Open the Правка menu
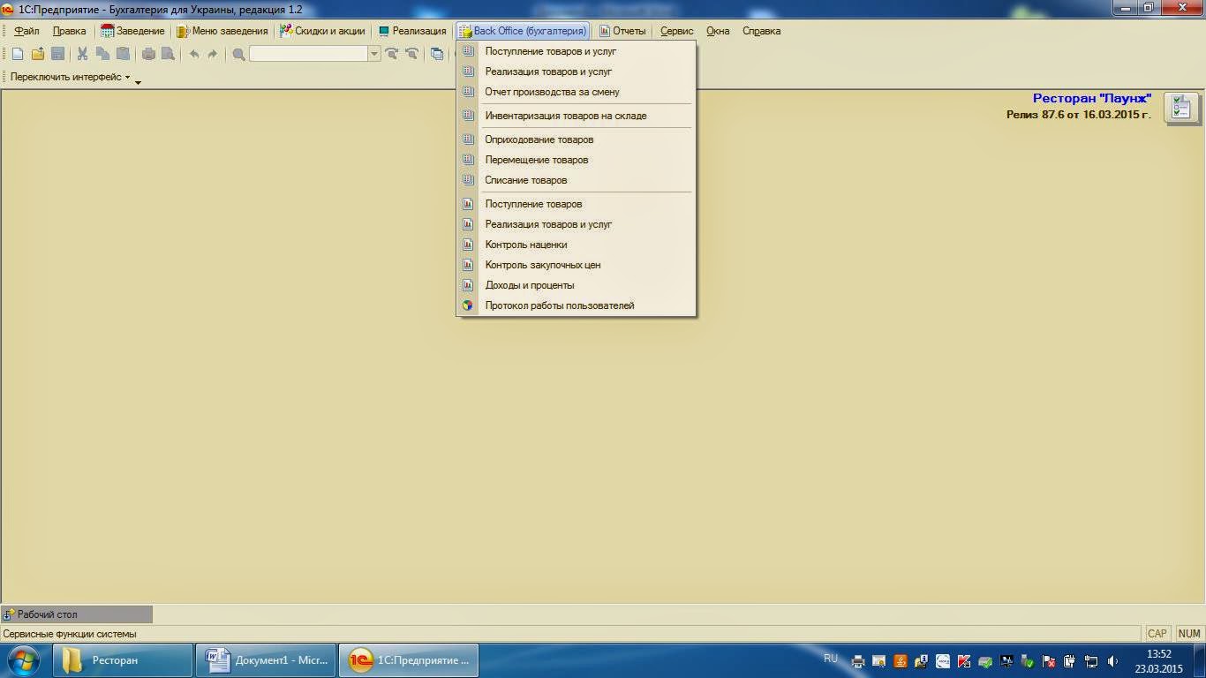The image size is (1206, 678). tap(70, 31)
